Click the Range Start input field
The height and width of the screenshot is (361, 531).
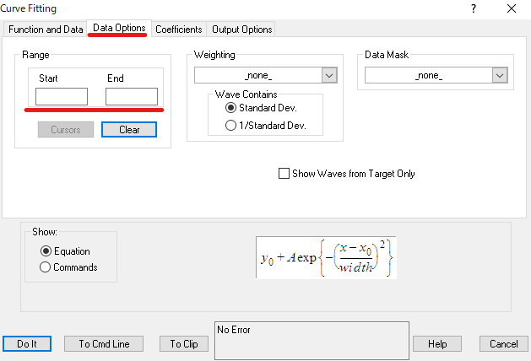click(62, 96)
